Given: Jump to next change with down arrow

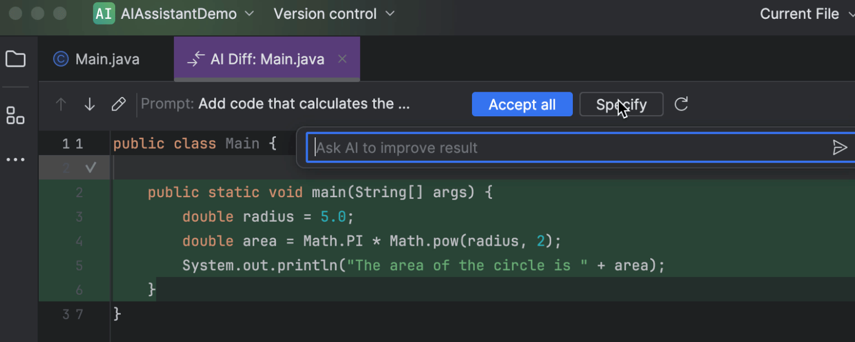Looking at the screenshot, I should (89, 104).
